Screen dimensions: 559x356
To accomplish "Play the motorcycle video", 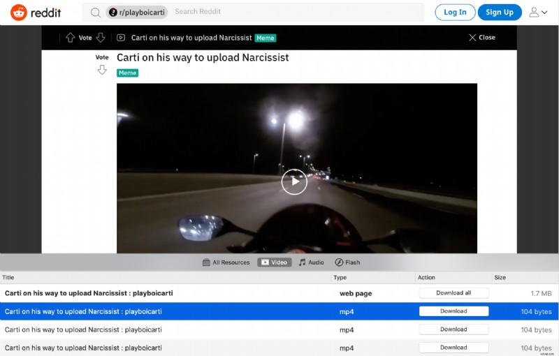I will pos(294,181).
